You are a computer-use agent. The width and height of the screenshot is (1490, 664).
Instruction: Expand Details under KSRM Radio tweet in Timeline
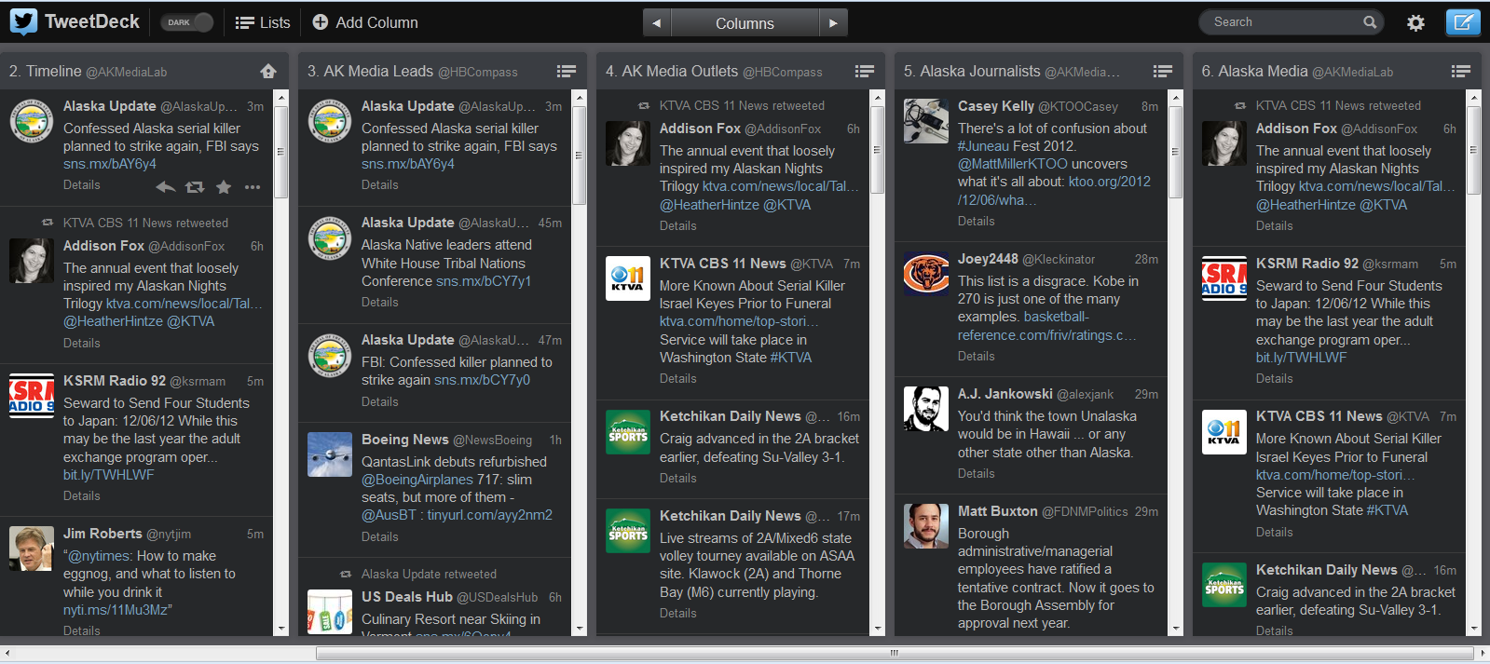click(x=82, y=495)
